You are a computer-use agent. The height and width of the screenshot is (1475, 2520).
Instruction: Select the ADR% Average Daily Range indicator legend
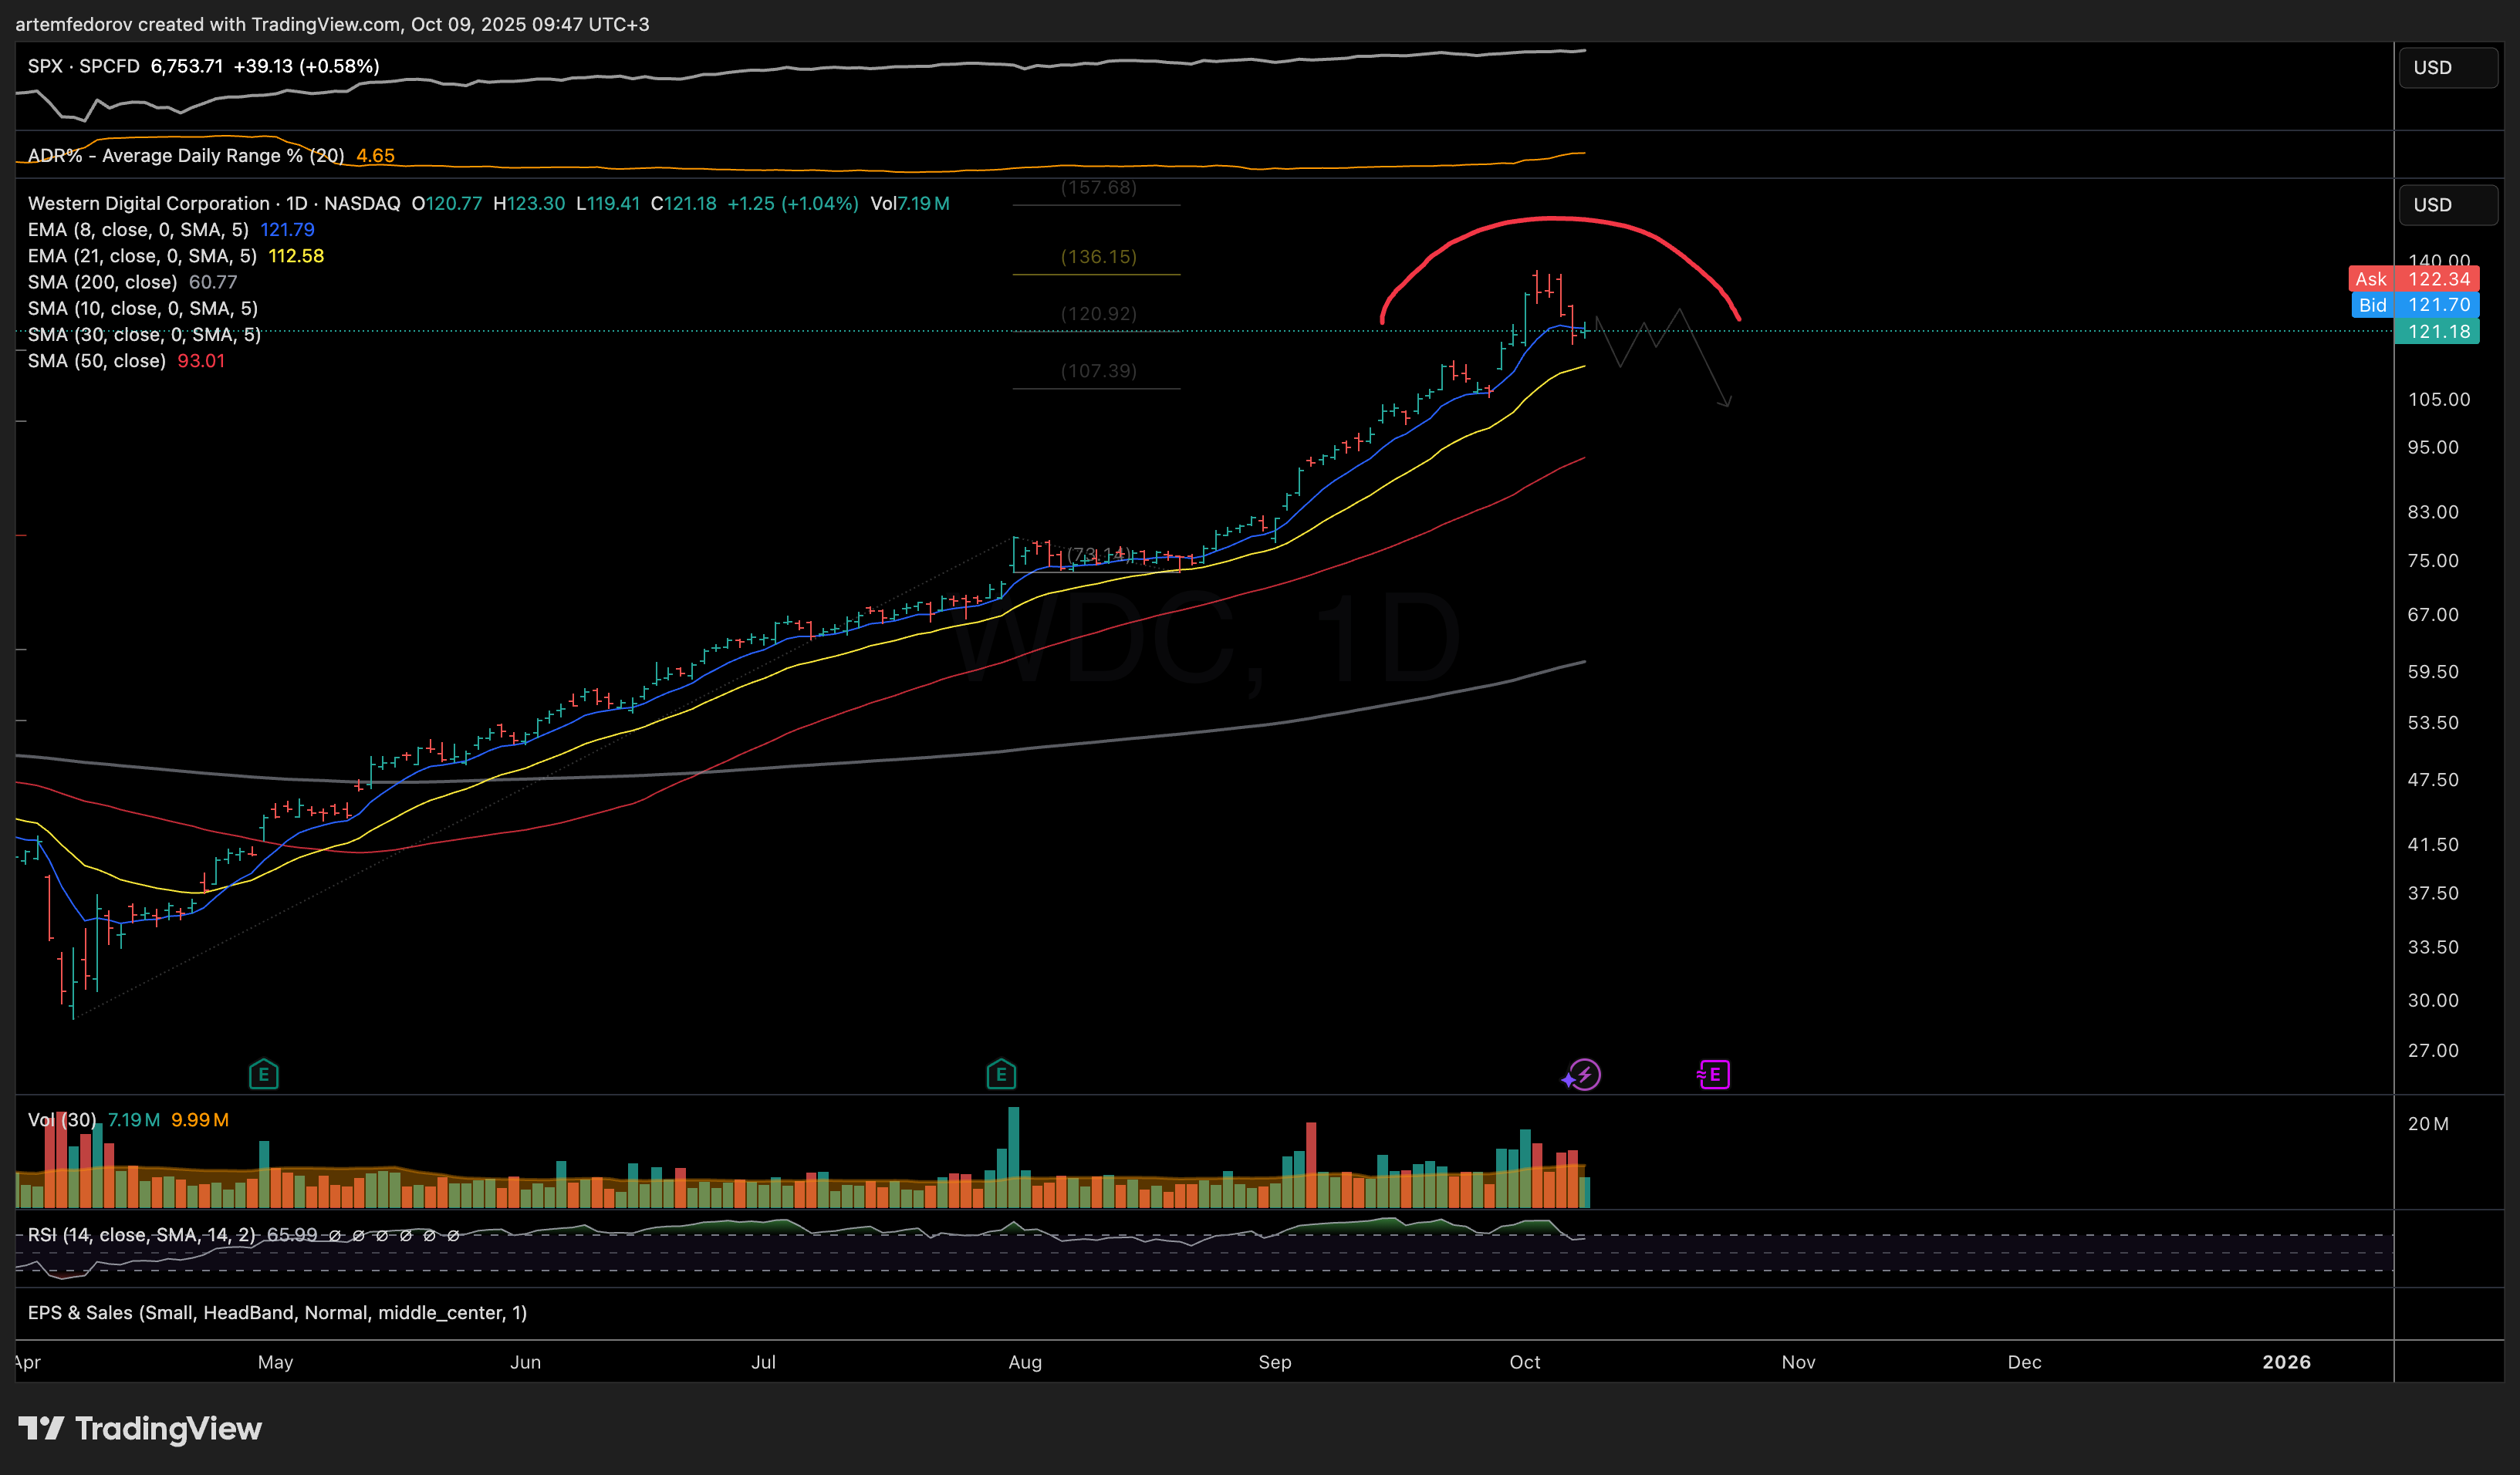click(x=186, y=156)
